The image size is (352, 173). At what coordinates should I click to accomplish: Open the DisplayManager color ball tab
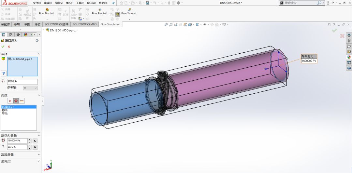25,34
